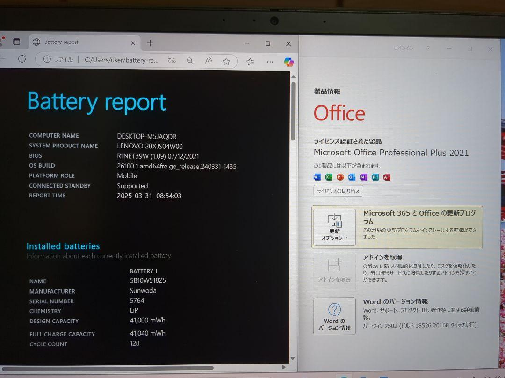Click the Word のバージョン情報 button
Image resolution: width=505 pixels, height=378 pixels.
[334, 316]
